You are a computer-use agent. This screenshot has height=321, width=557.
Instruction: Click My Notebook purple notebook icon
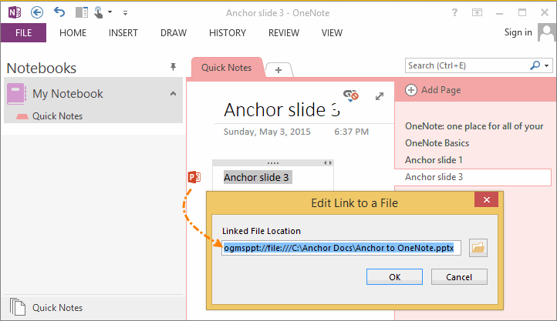[16, 94]
